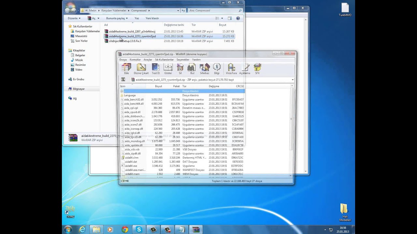The width and height of the screenshot is (417, 234).
Task: Toggle the Explorer preview pane icon
Action: [x=230, y=18]
